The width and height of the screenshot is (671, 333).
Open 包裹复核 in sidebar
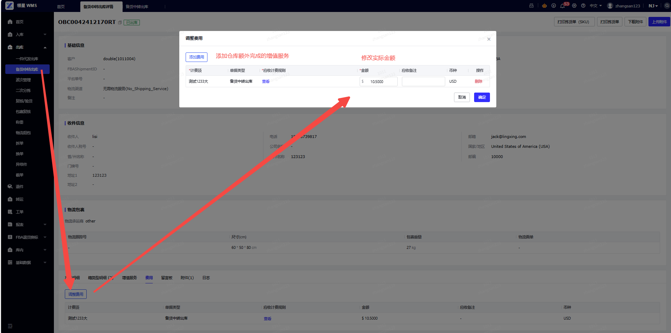coord(23,112)
